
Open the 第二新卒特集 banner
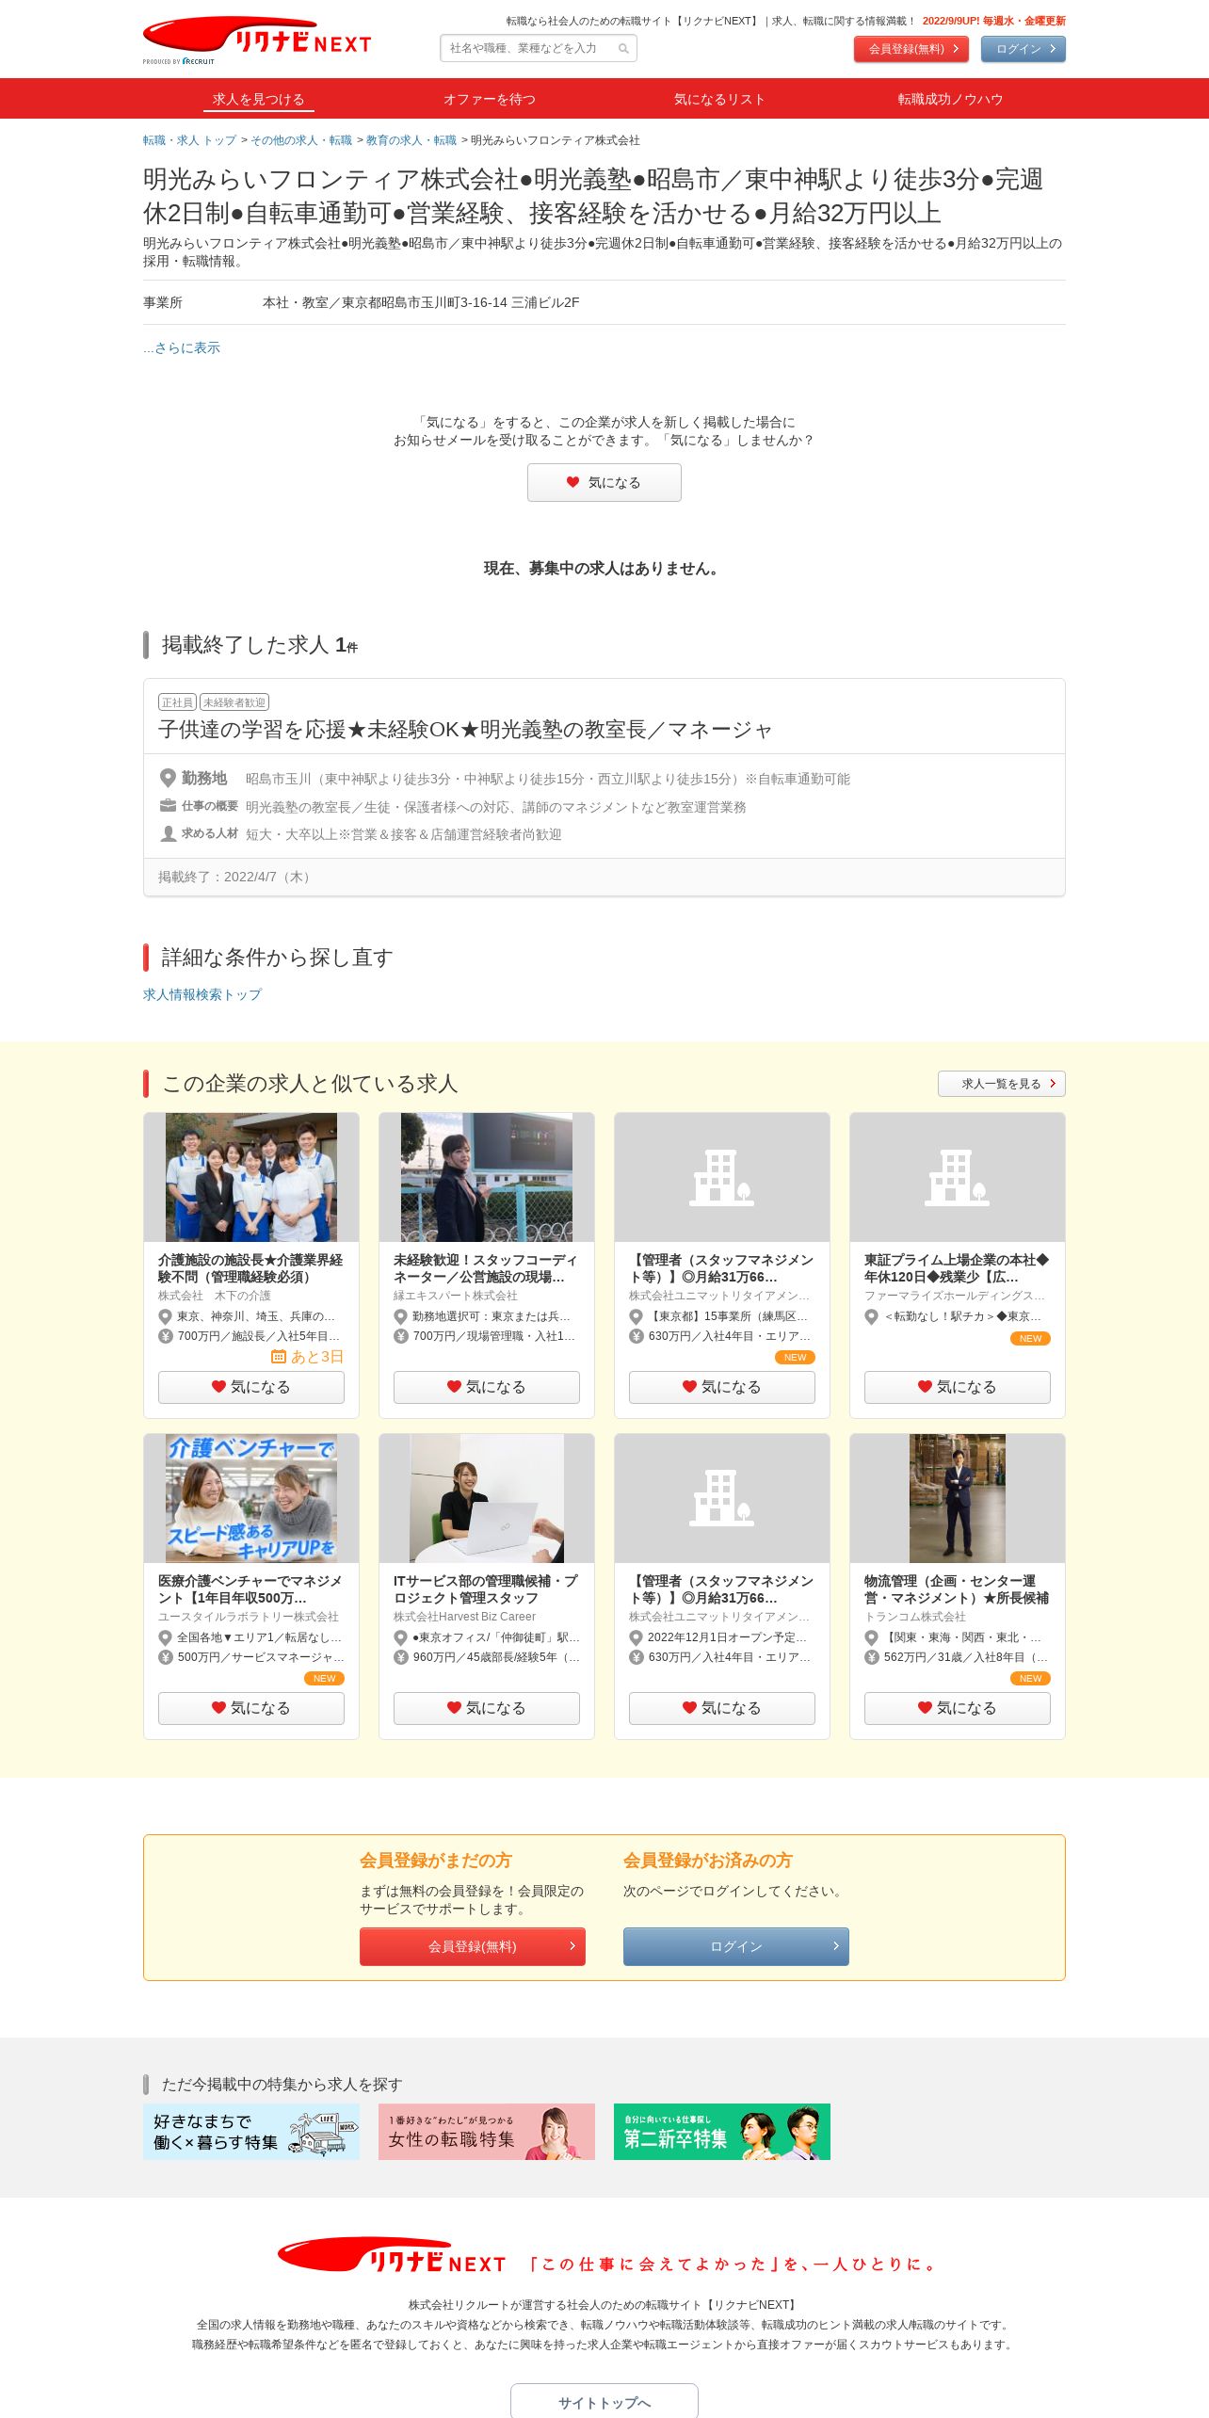tap(722, 2132)
